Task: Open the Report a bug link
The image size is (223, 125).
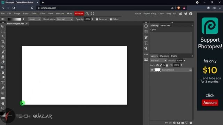Action: coord(150,14)
